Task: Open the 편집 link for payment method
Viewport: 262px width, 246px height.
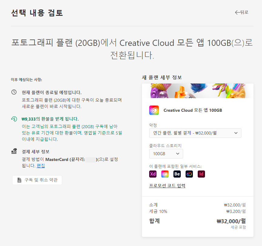Action: [x=41, y=166]
